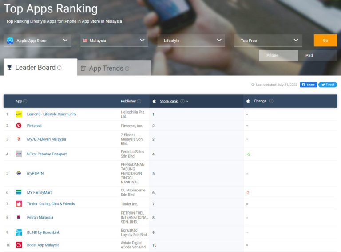Screen dimensions: 341x252
Task: Click the info icon beside Publisher header
Action: pos(139,101)
